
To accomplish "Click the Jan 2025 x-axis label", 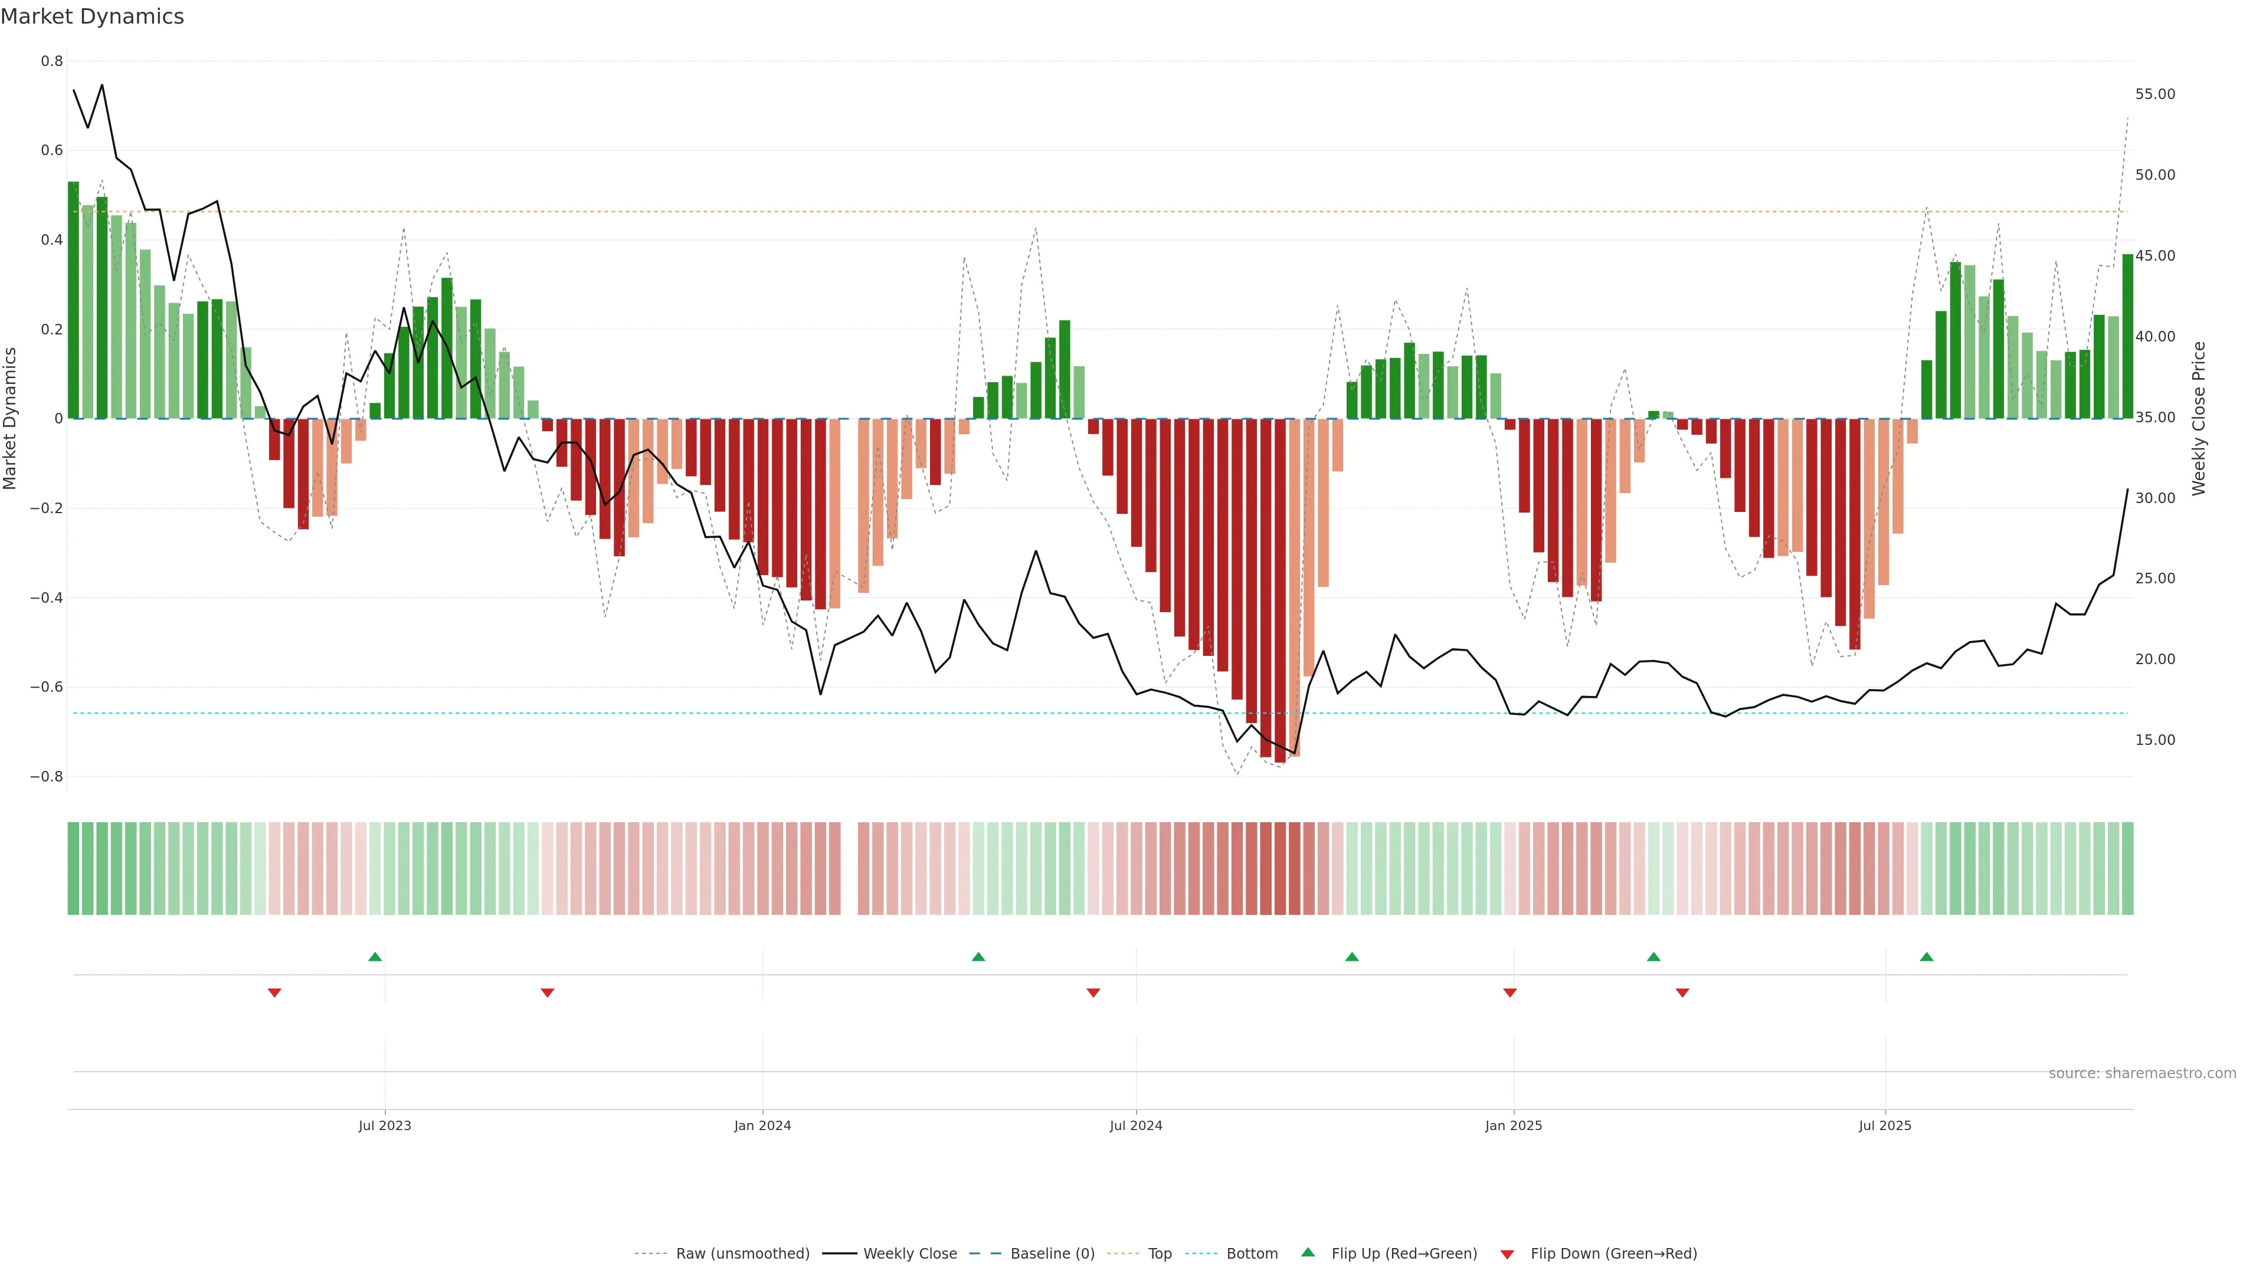I will (x=1513, y=1125).
